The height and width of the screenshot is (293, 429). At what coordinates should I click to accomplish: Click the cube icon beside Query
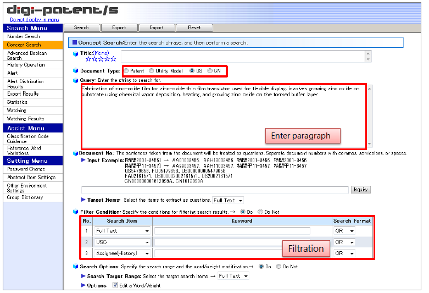[75, 80]
